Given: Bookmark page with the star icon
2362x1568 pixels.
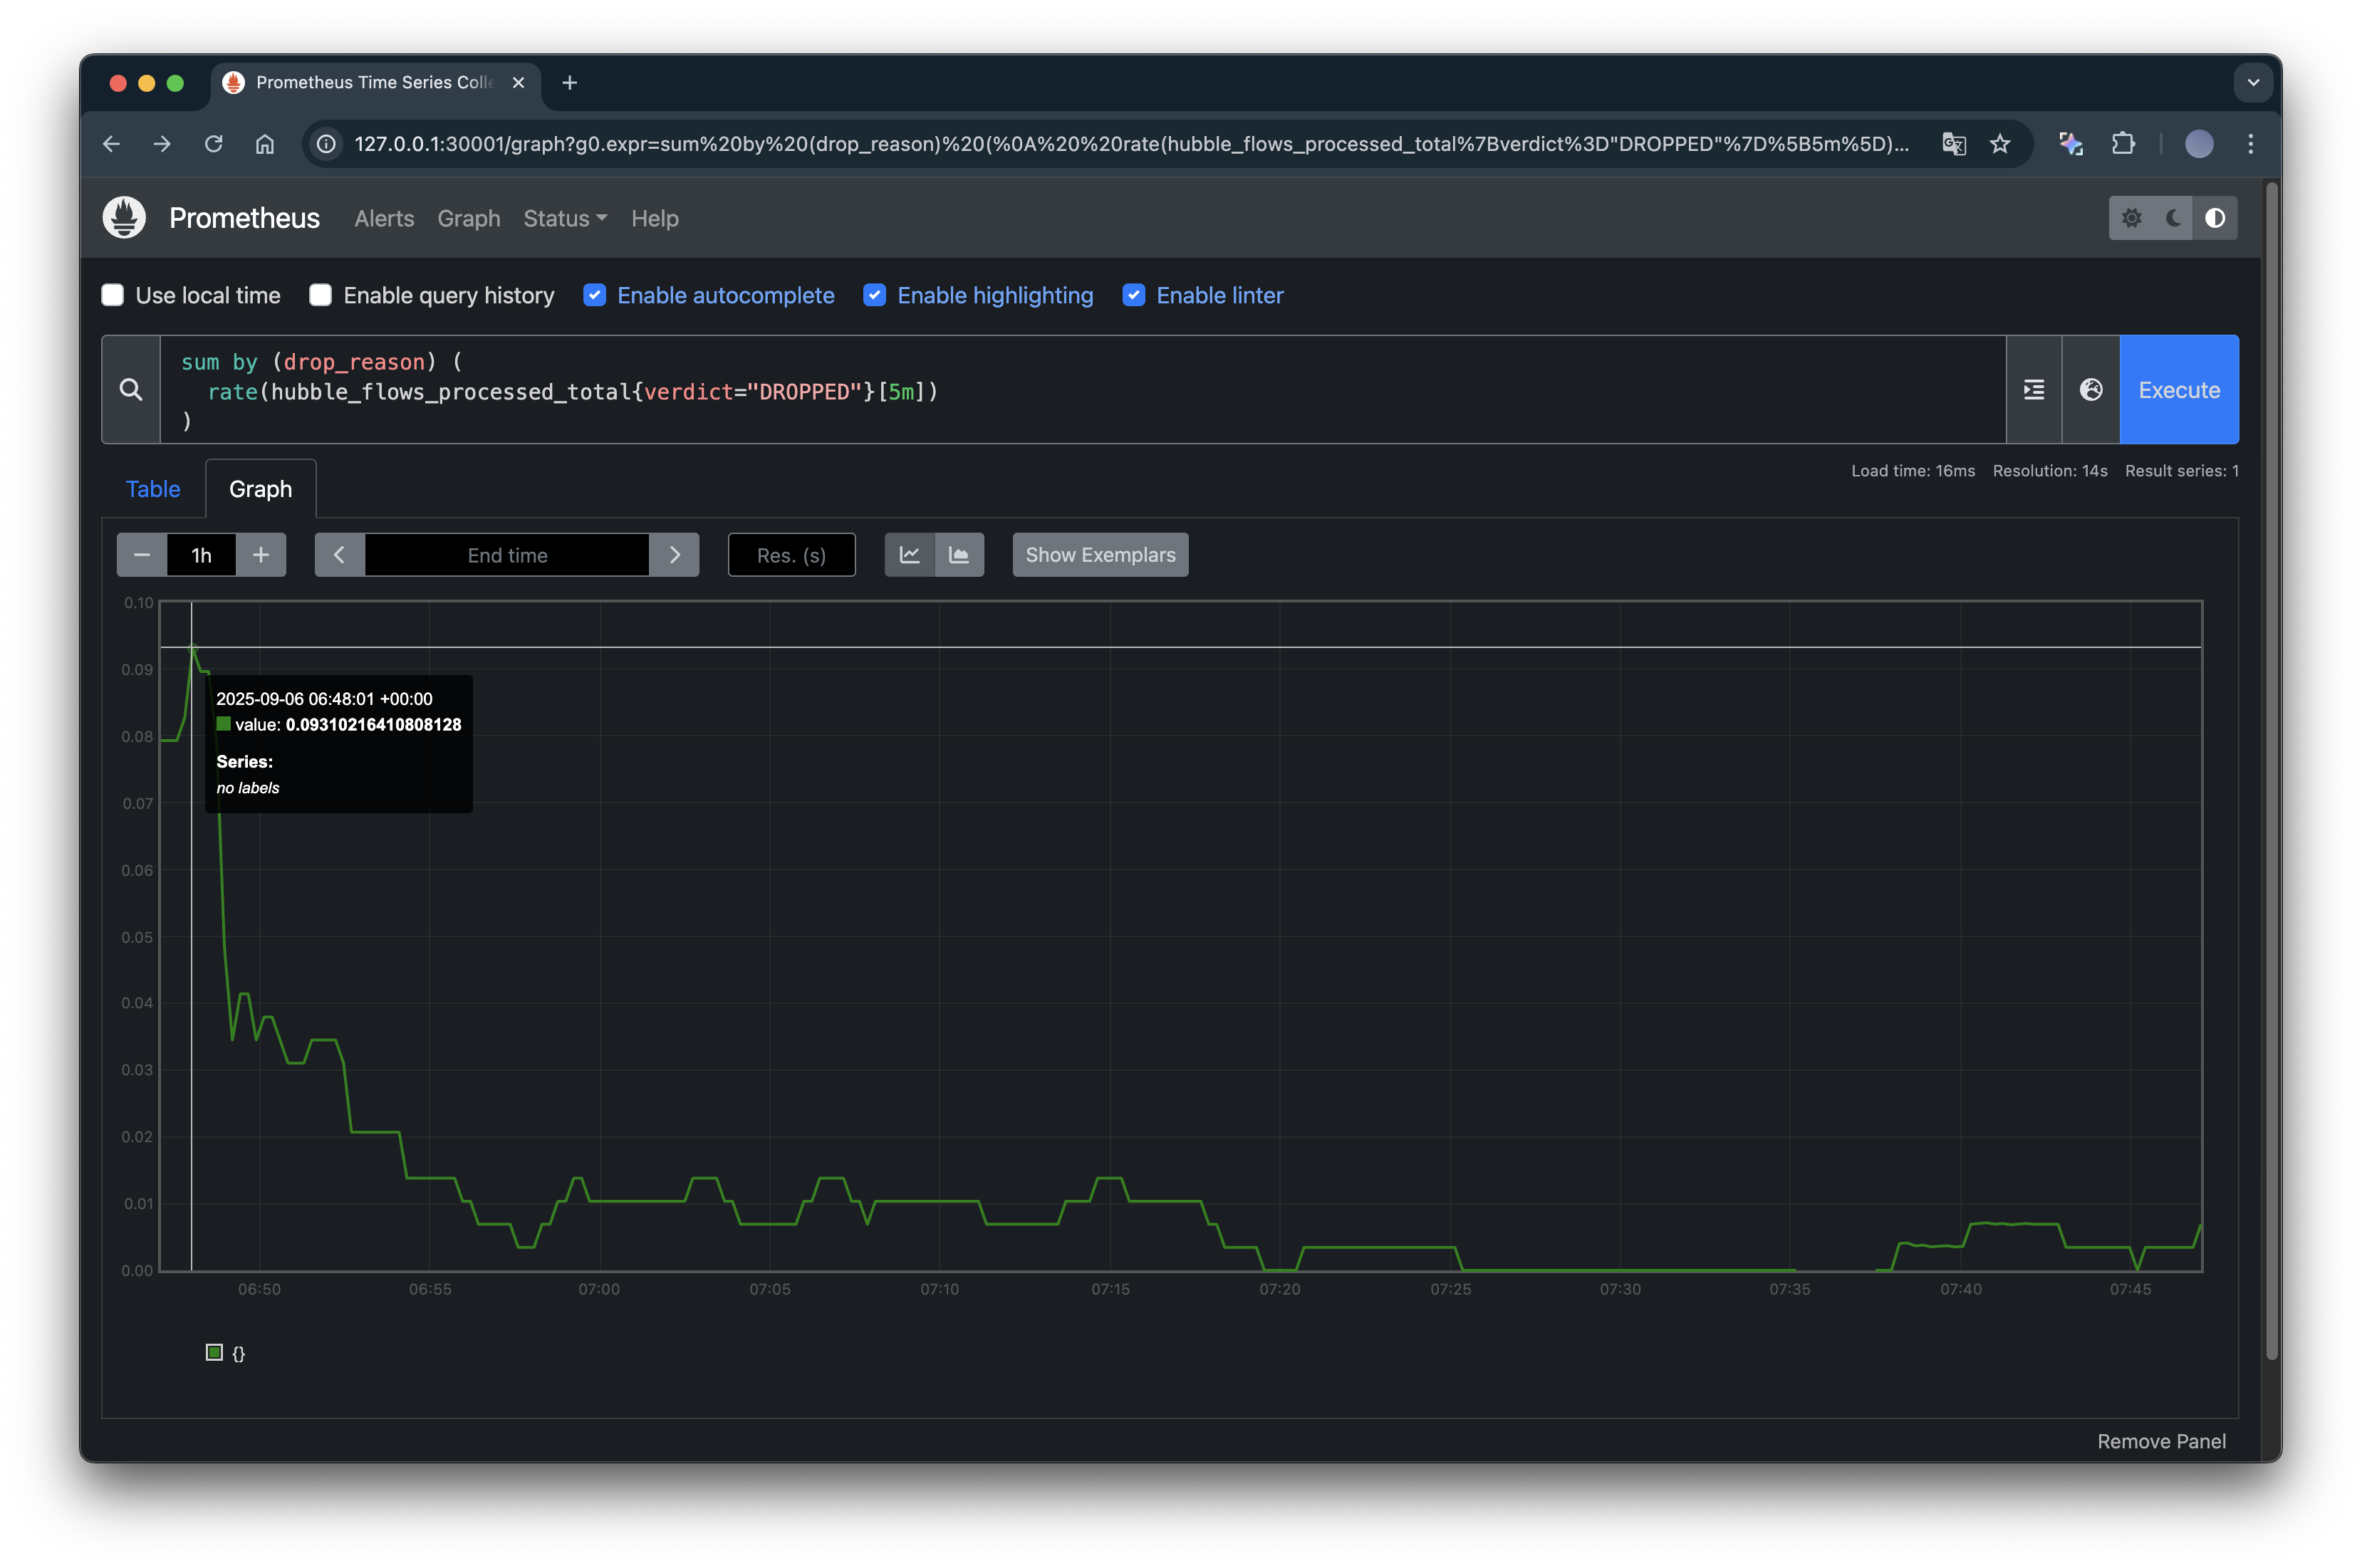Looking at the screenshot, I should pyautogui.click(x=2000, y=144).
